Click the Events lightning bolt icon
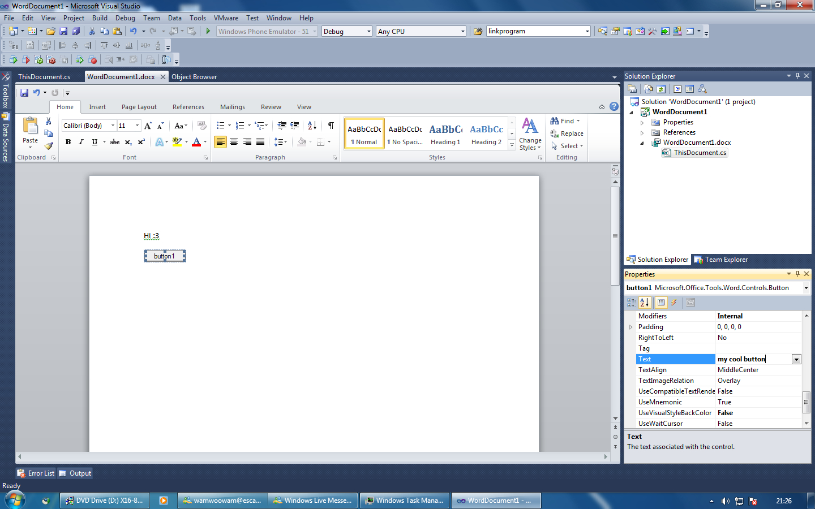Viewport: 815px width, 509px height. 674,303
